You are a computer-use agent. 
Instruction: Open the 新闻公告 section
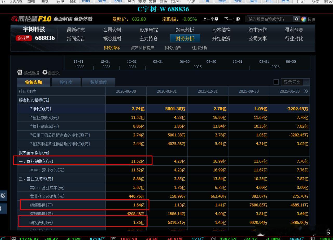click(x=76, y=39)
